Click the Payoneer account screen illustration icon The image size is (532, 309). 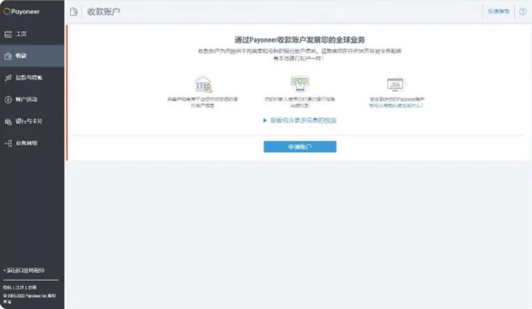[x=395, y=84]
